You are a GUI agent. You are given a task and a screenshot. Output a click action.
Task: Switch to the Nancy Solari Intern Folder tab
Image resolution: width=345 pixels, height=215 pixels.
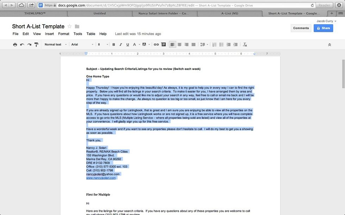[x=164, y=14]
